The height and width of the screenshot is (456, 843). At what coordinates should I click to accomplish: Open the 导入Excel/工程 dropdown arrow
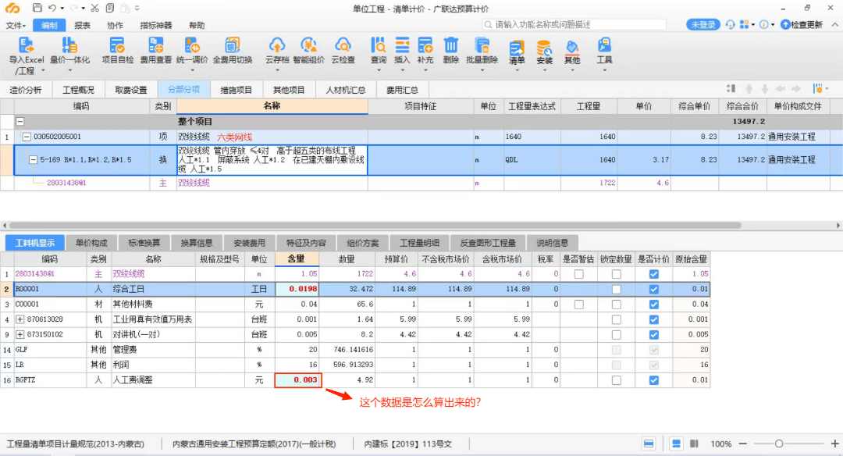click(43, 70)
